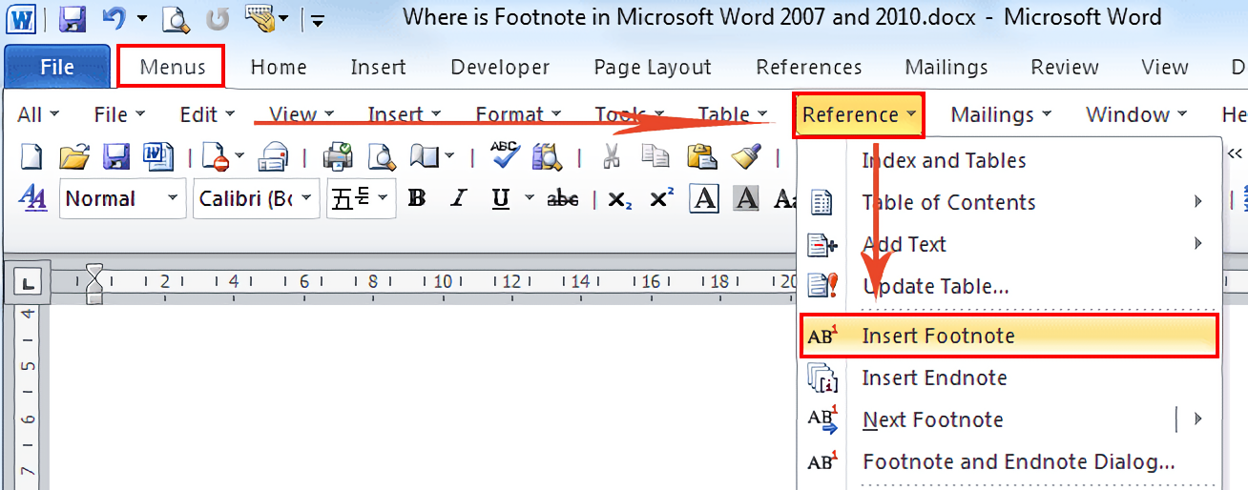1248x490 pixels.
Task: Open the classic View menu
Action: point(302,114)
